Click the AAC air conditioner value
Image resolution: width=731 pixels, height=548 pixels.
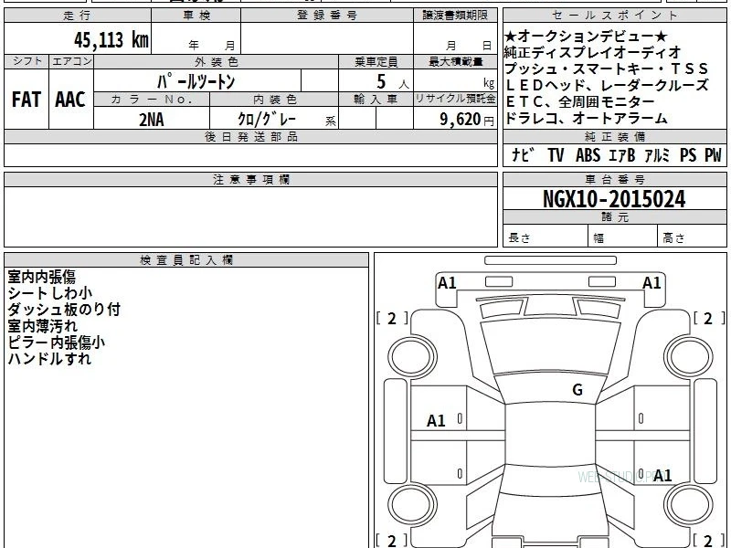coord(70,100)
